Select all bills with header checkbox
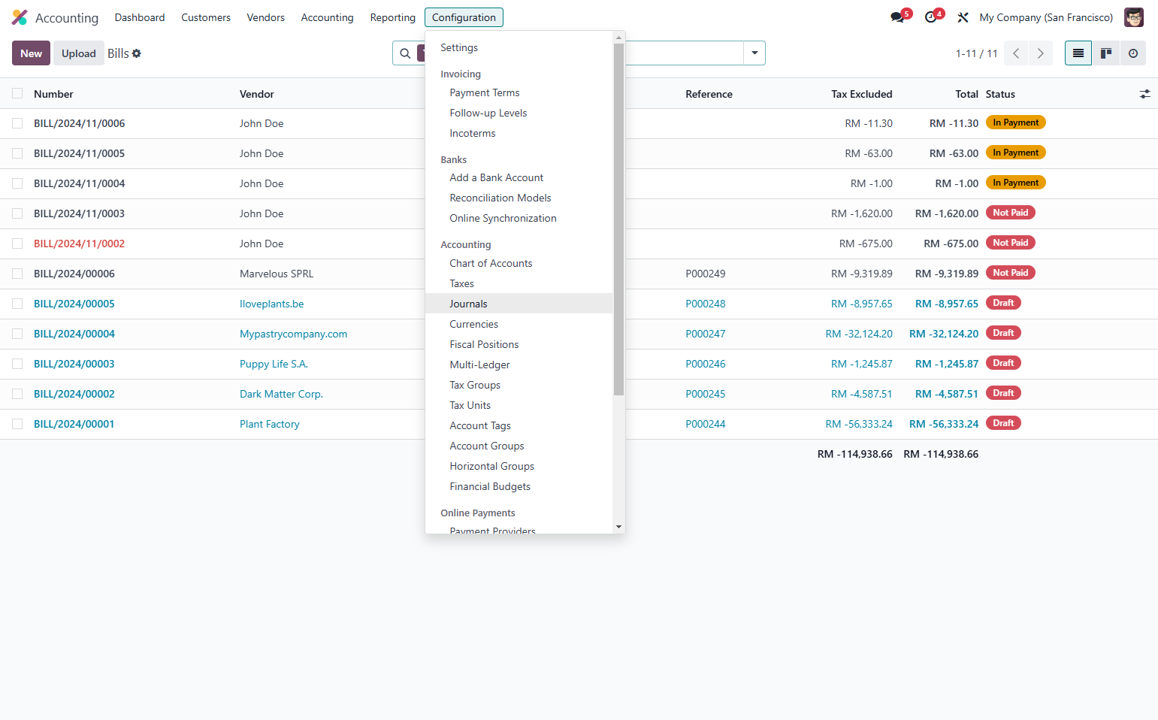The width and height of the screenshot is (1158, 720). pyautogui.click(x=17, y=94)
